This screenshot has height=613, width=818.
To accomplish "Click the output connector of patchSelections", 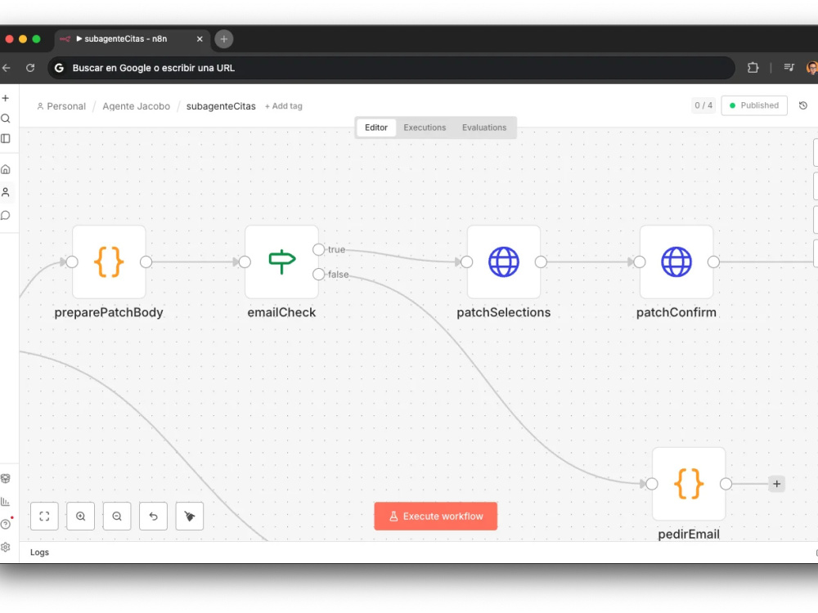I will coord(541,262).
